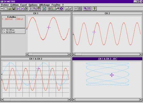Save using the floppy disk icon

pyautogui.click(x=14, y=9)
